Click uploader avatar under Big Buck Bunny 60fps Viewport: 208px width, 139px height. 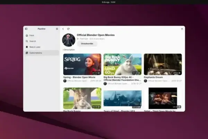105,83
